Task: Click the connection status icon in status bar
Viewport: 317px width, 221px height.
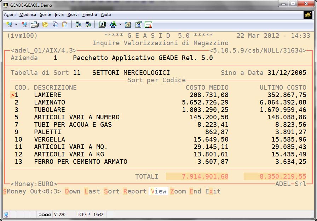Action: pos(6,215)
